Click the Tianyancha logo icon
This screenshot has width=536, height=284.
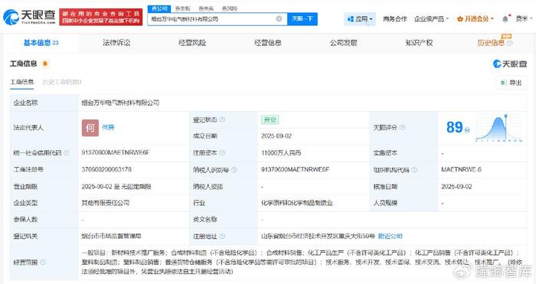tap(11, 17)
